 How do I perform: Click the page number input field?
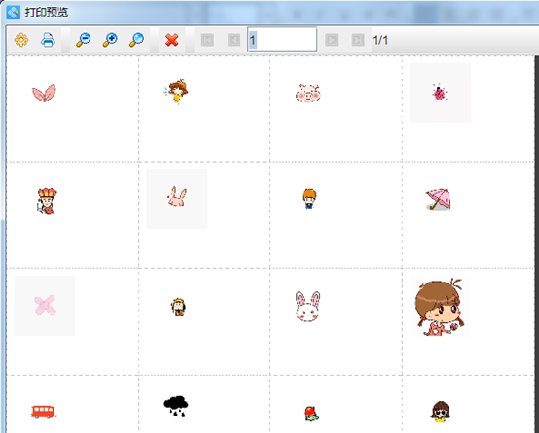[282, 40]
